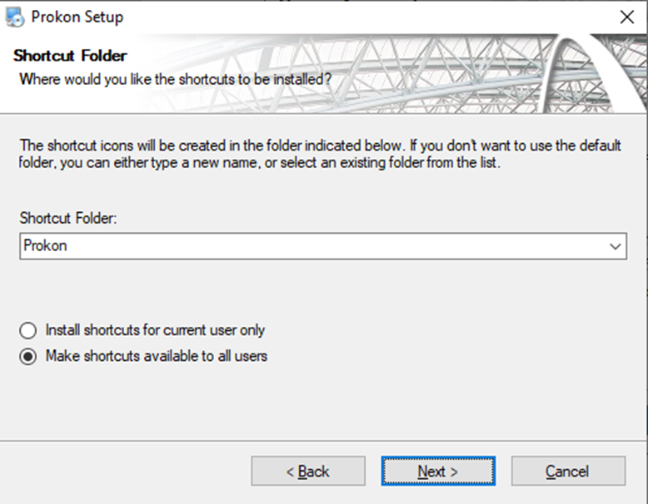This screenshot has height=504, width=648.
Task: Click the shortcut icons description paragraph
Action: pyautogui.click(x=320, y=154)
